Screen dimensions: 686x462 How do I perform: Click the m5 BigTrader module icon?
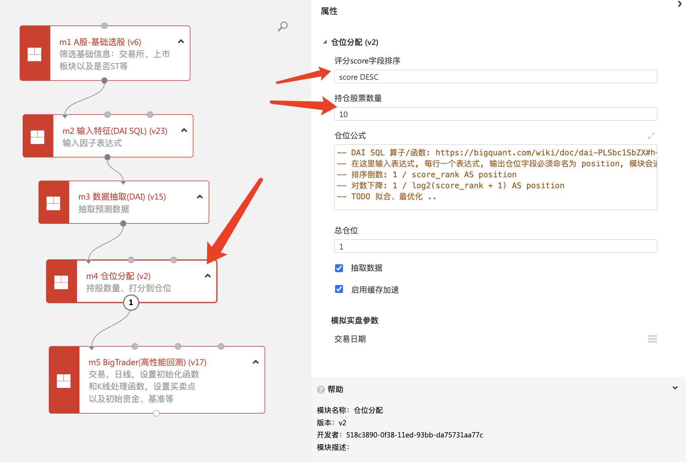64,380
